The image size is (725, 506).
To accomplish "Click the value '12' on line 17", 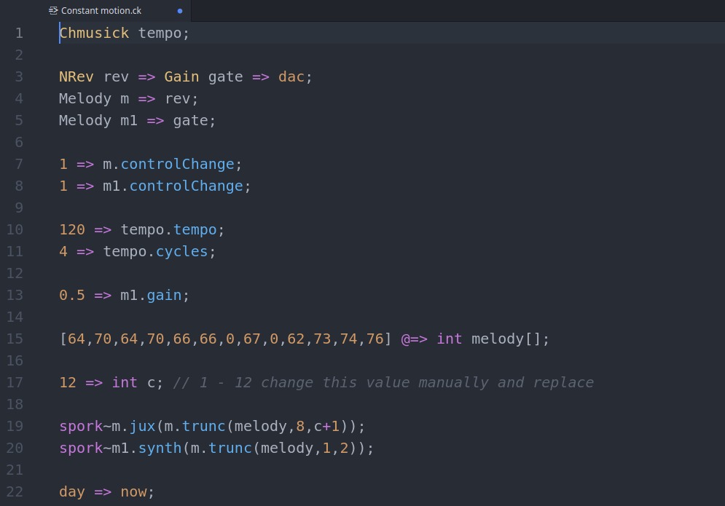I will [x=68, y=383].
